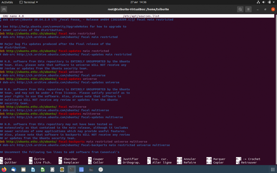This screenshot has height=173, width=277.
Task: Click the deb 'focal multiverse' line
Action: pos(43,107)
